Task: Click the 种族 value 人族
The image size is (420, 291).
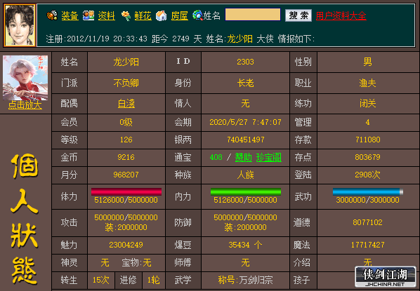Action: point(245,175)
